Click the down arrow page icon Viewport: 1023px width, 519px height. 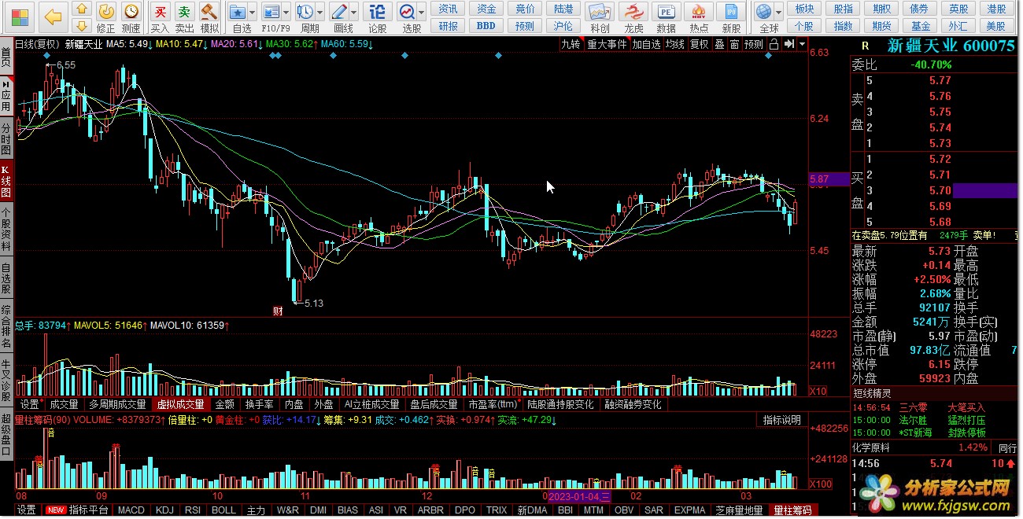(82, 26)
